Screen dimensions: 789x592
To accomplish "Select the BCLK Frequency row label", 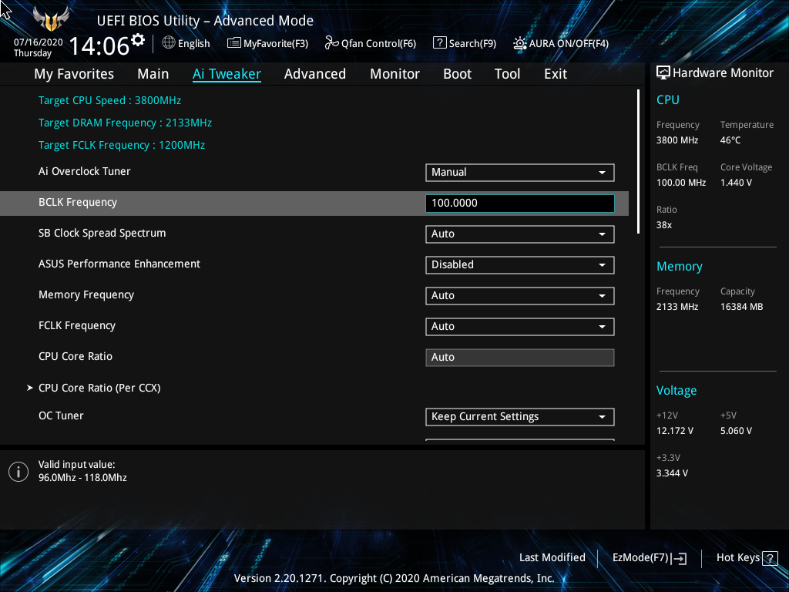I will pos(78,203).
